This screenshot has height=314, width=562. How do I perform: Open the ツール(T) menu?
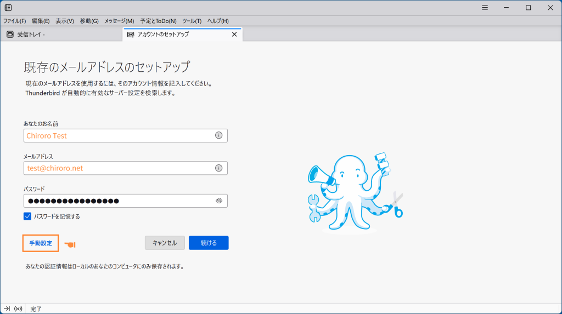point(192,21)
